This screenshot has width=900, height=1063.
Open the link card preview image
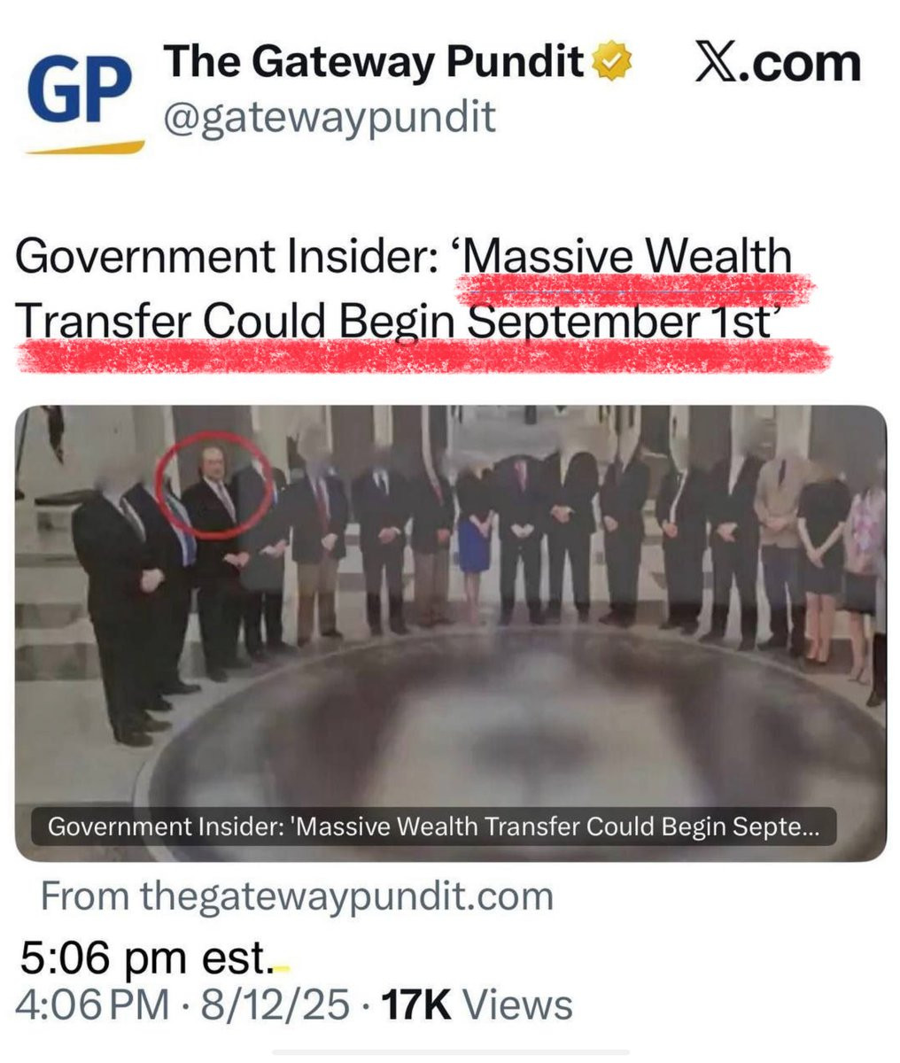click(451, 632)
